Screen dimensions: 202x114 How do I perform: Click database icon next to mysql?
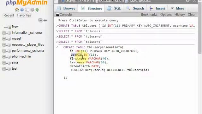9,39
